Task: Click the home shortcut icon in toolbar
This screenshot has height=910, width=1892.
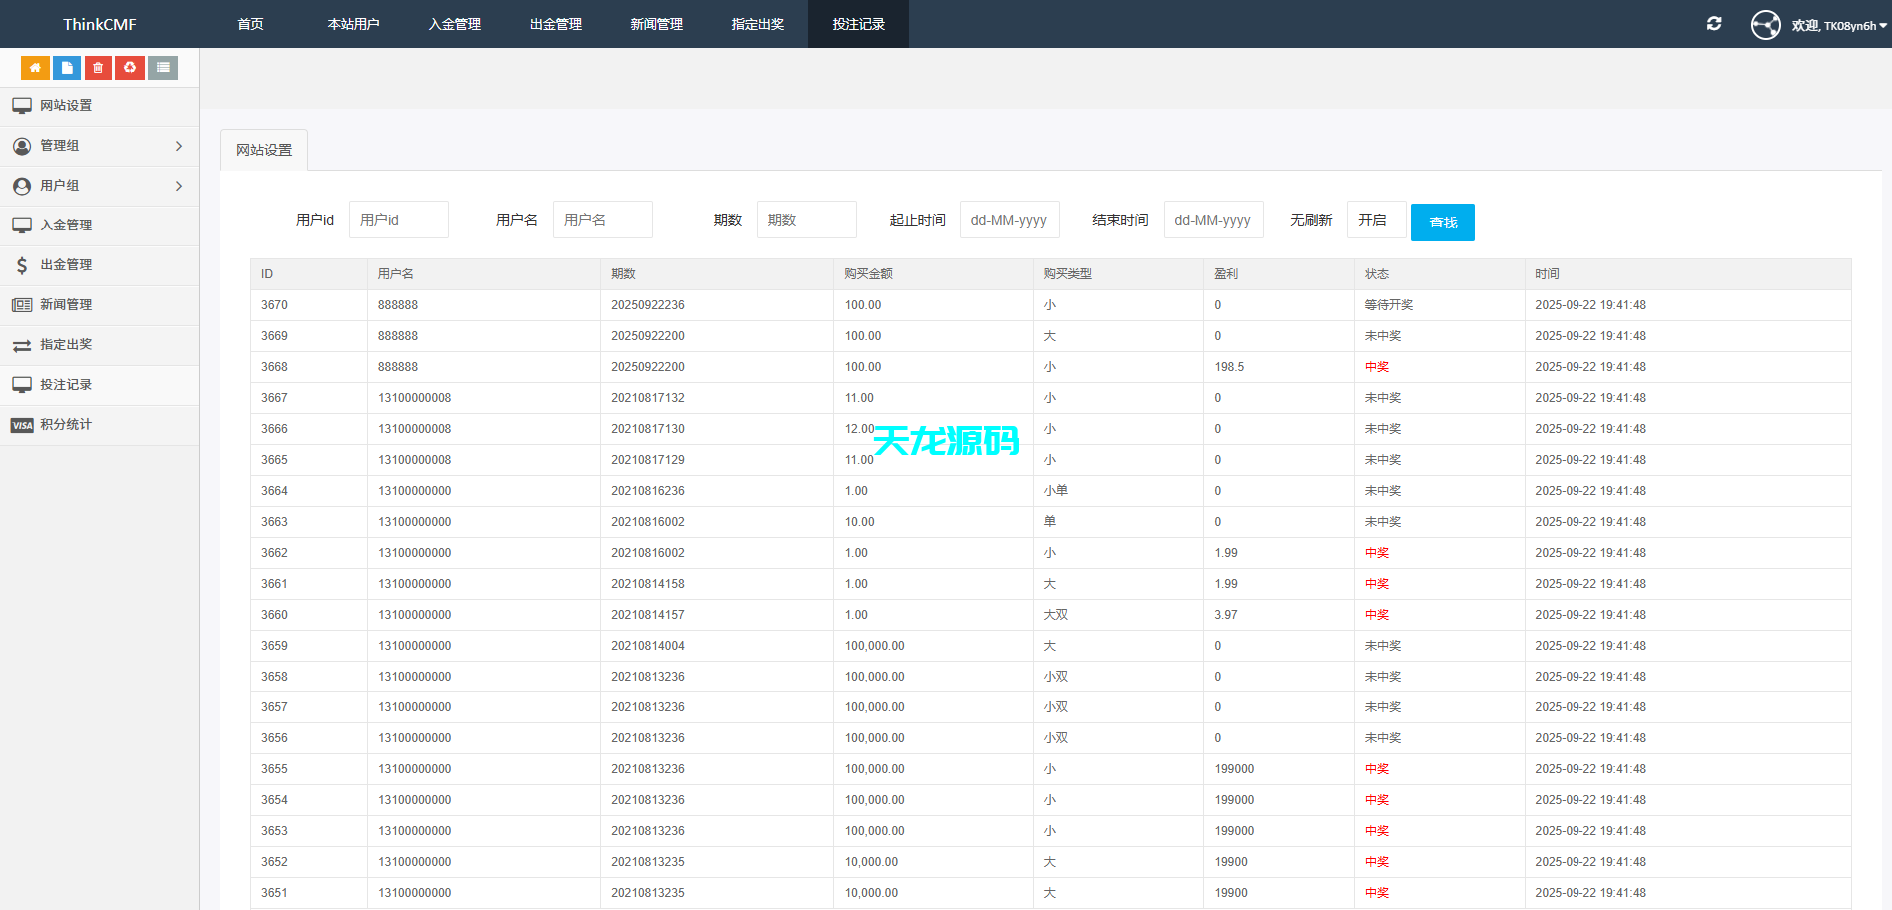Action: pyautogui.click(x=35, y=67)
